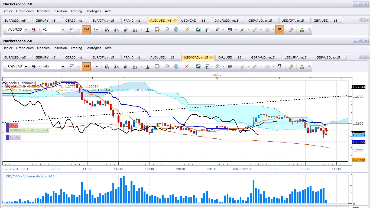The width and height of the screenshot is (370, 208).
Task: Open Insertion menu in the AUD/USD H1 window
Action: click(60, 11)
